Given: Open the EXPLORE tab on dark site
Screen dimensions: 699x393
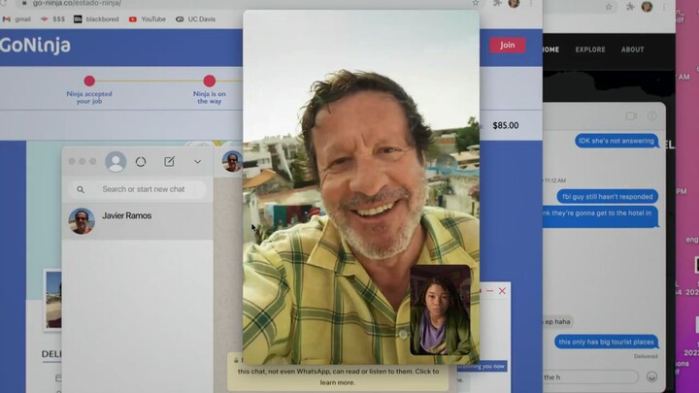Looking at the screenshot, I should coord(590,49).
